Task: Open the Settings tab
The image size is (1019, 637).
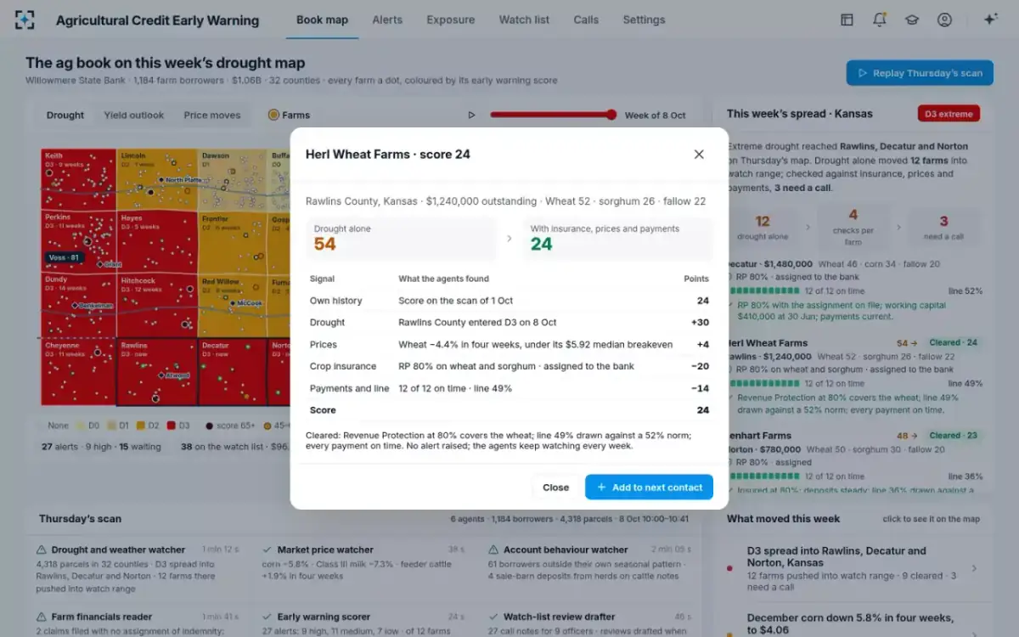Action: pyautogui.click(x=644, y=20)
